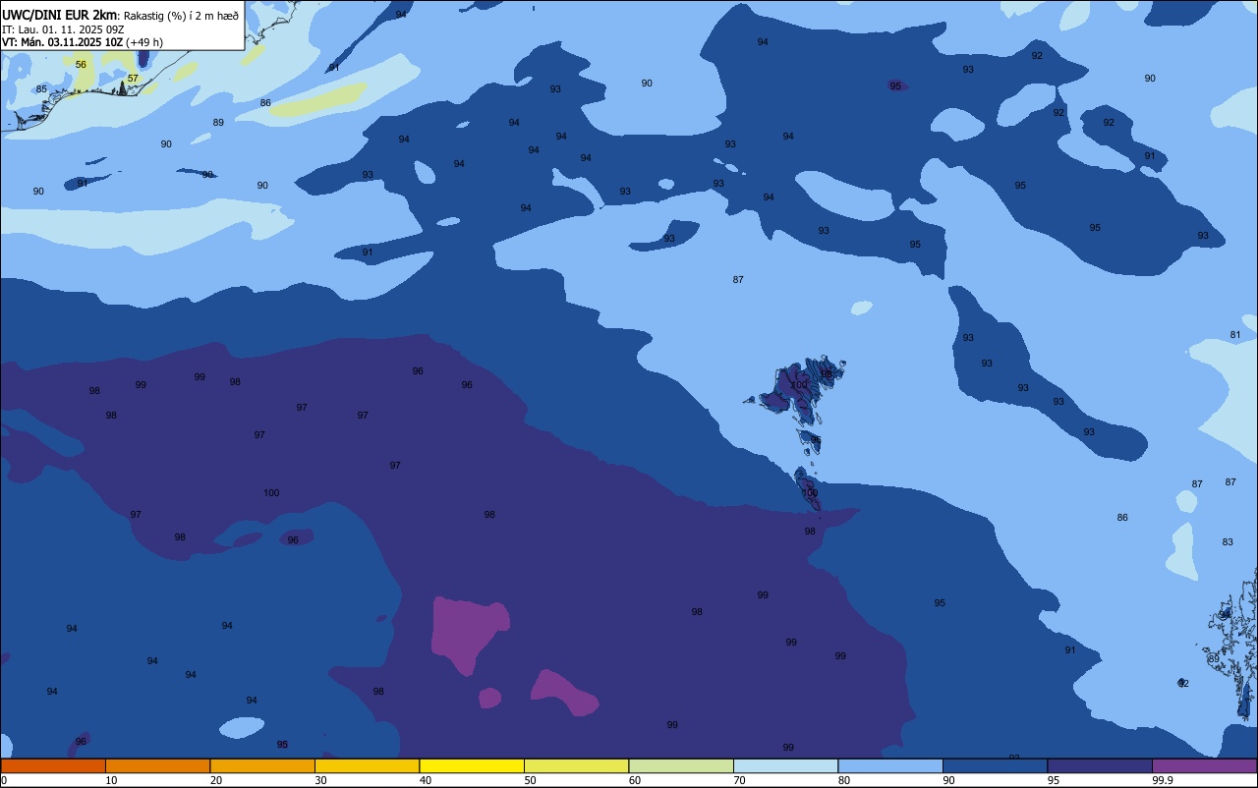Pick the 85 humidity value near the coast

coord(41,89)
